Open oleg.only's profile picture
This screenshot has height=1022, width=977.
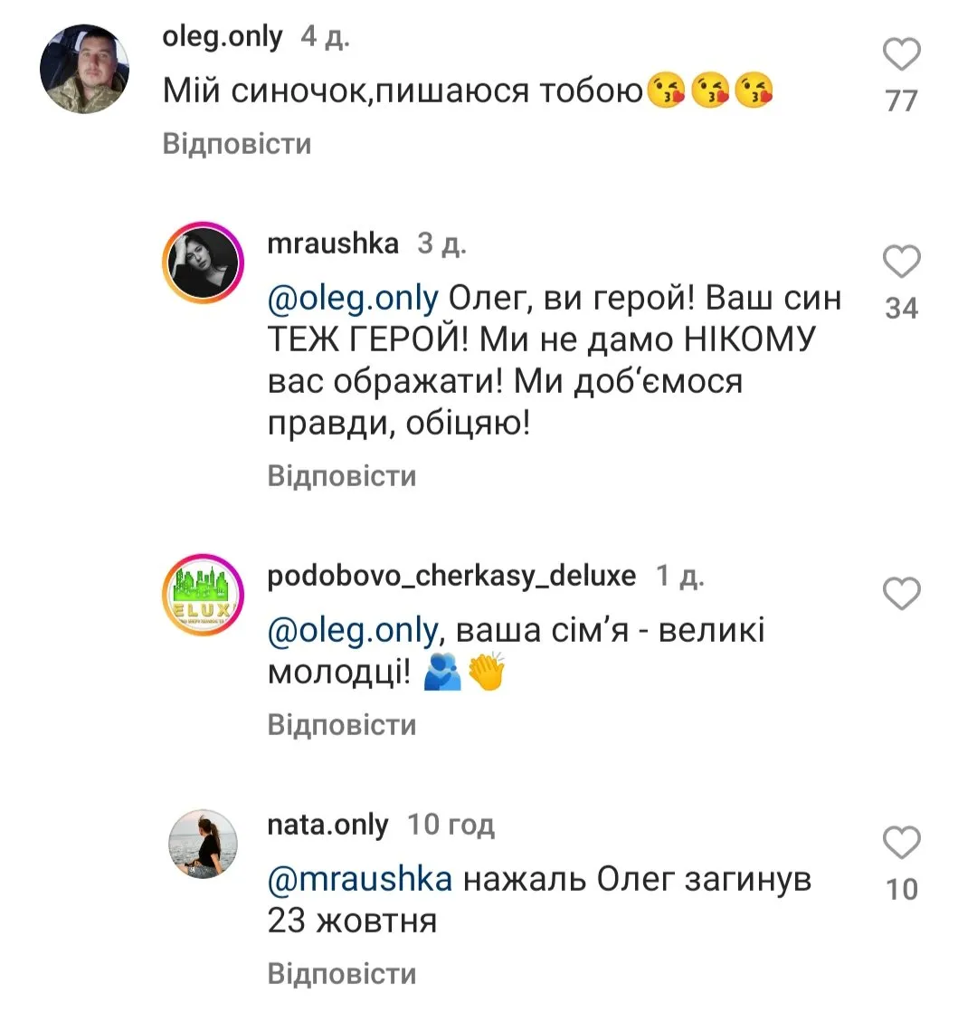[86, 69]
